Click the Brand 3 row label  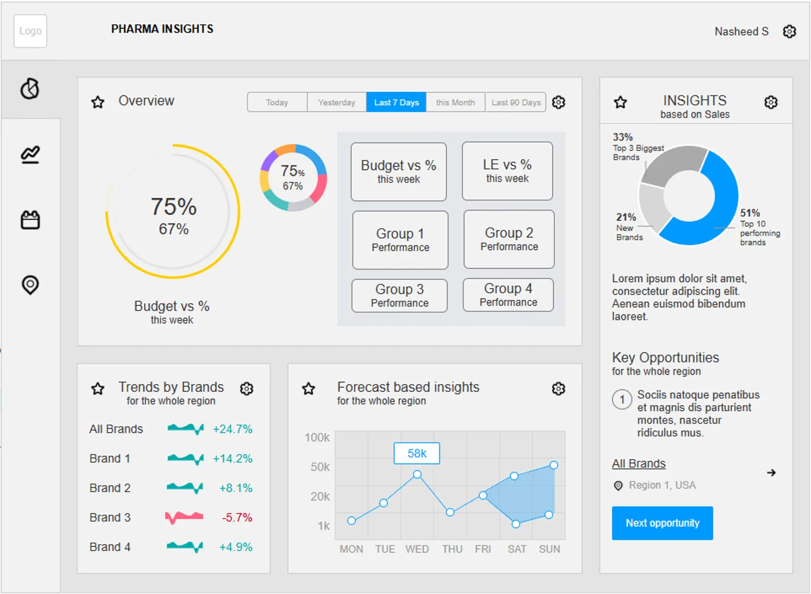(x=110, y=517)
